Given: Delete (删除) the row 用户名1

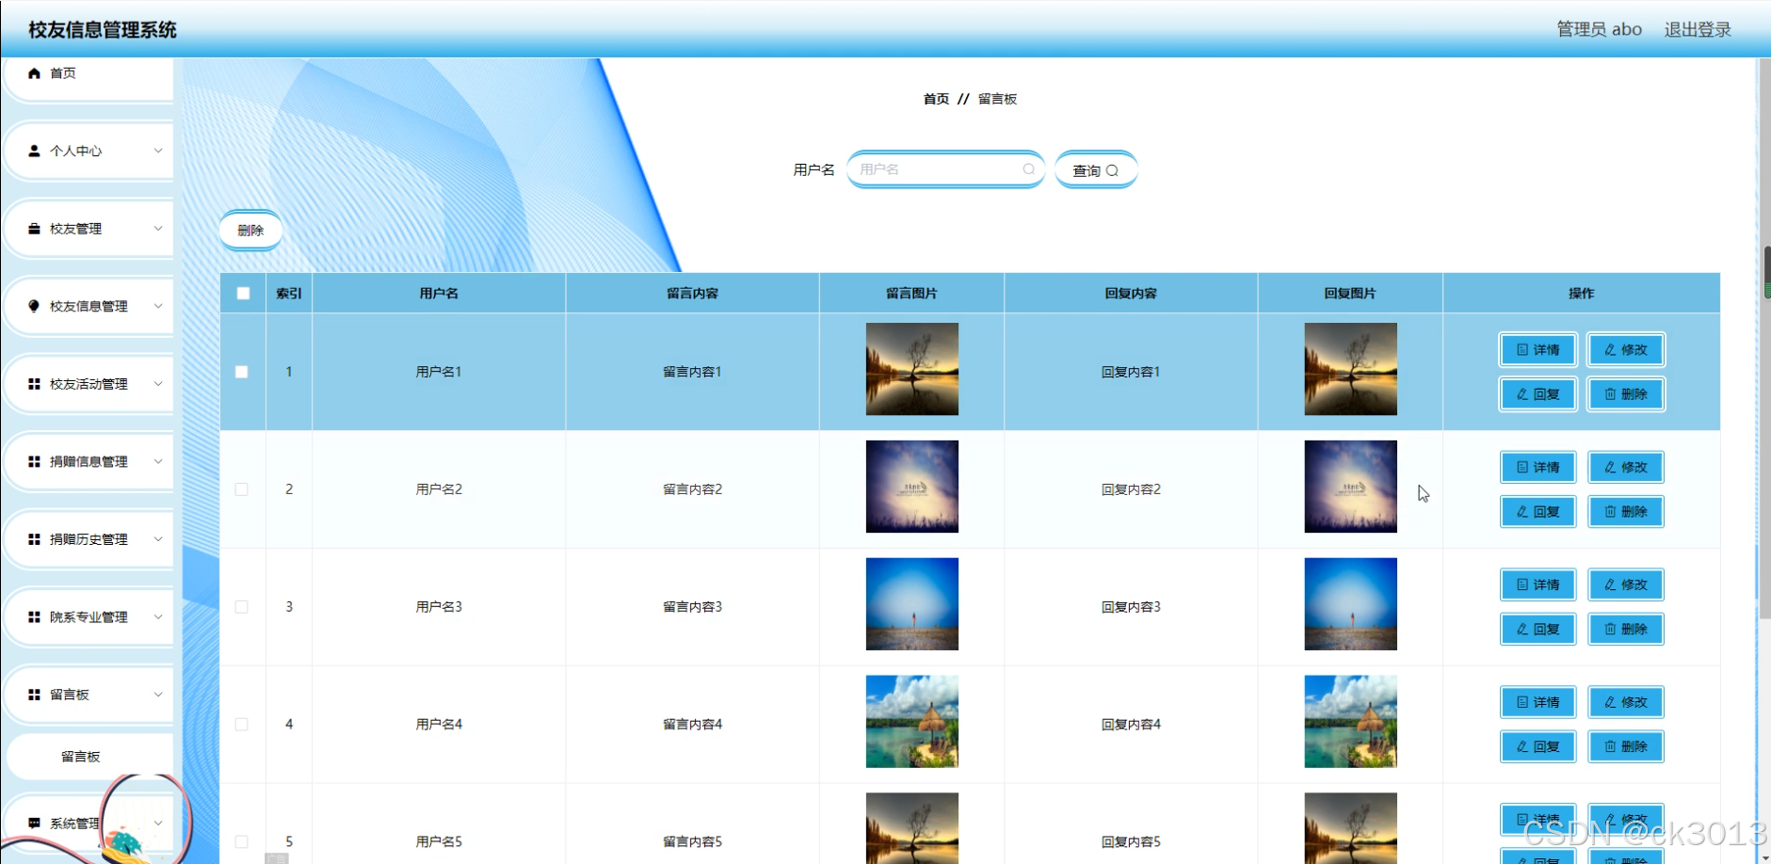Looking at the screenshot, I should tap(1626, 394).
